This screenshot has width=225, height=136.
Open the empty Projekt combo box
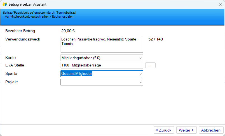pos(102,82)
